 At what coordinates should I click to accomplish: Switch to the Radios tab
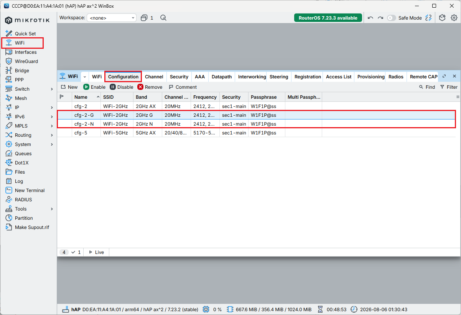[396, 77]
